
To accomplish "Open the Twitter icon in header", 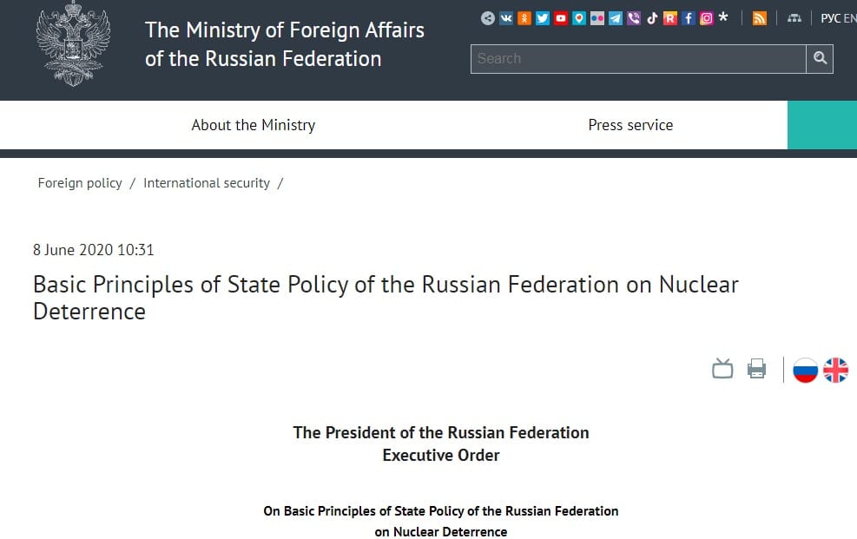I will (x=542, y=18).
